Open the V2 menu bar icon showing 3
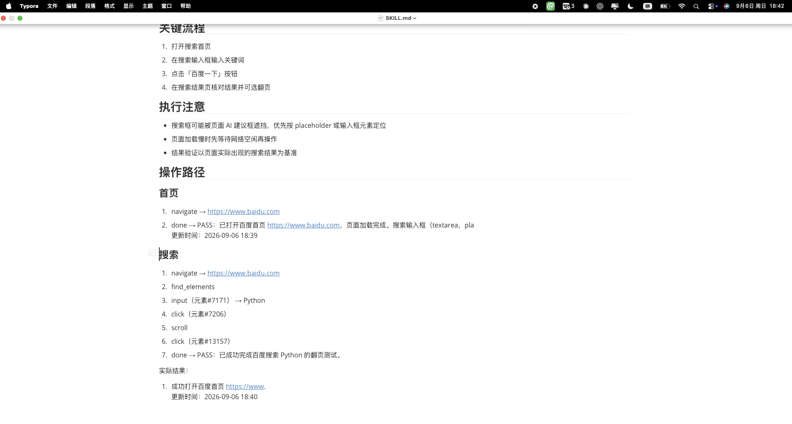The width and height of the screenshot is (792, 424). pyautogui.click(x=569, y=6)
